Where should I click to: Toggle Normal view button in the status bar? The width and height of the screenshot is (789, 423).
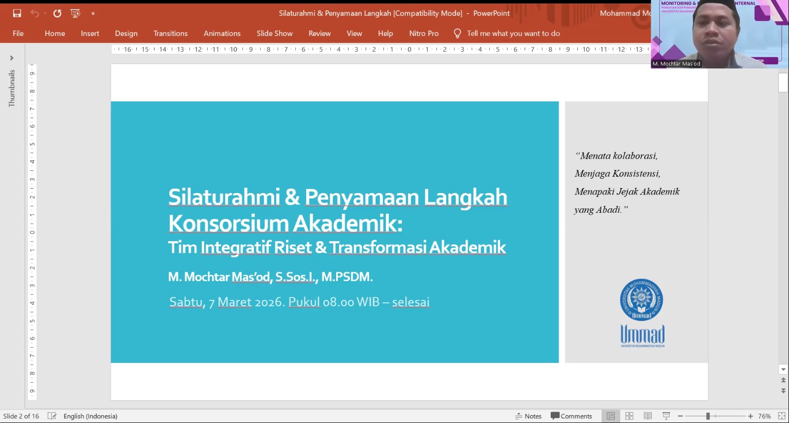tap(611, 416)
